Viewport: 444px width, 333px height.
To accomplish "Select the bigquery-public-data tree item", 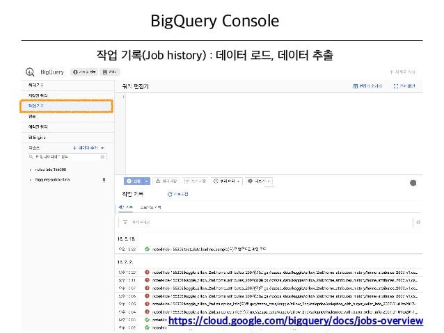I will pos(52,179).
